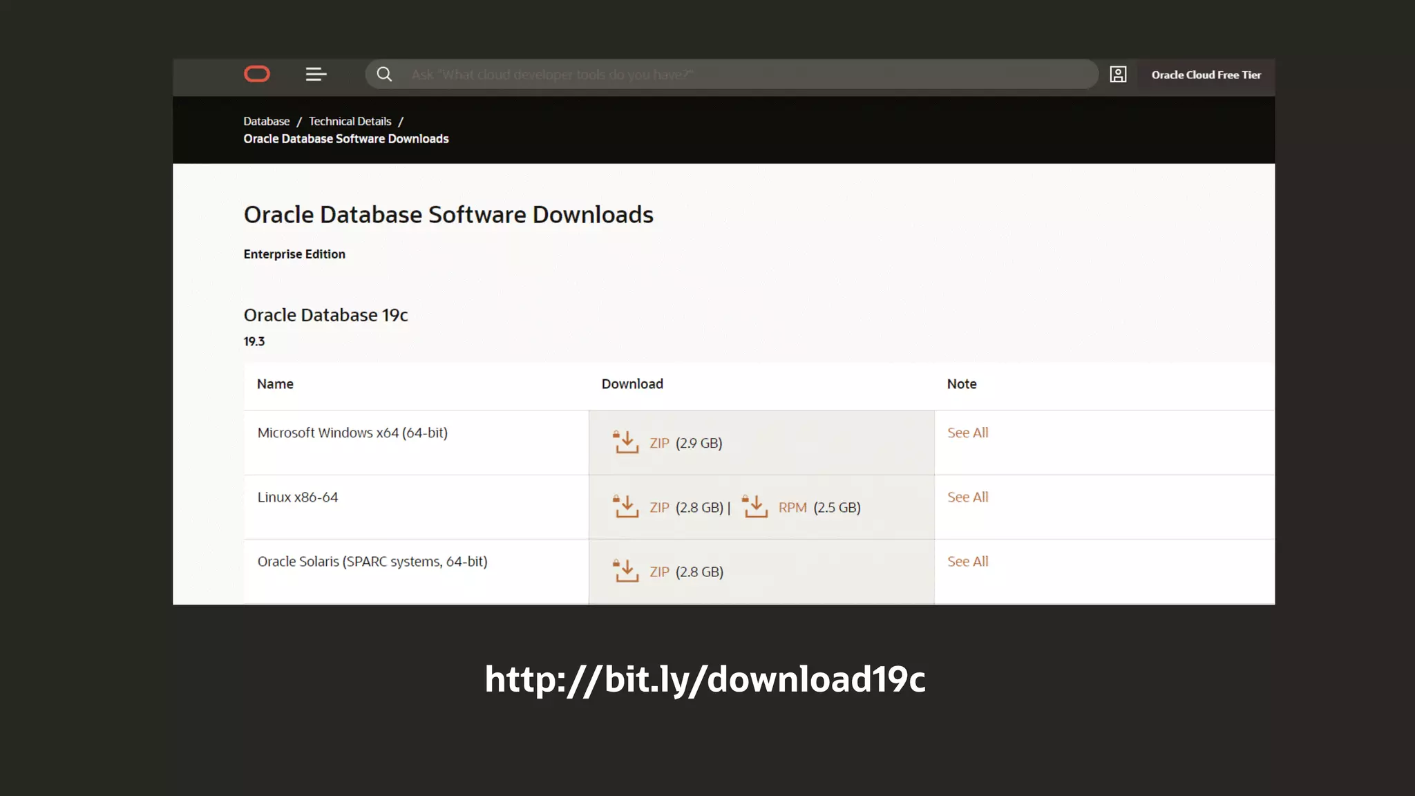Viewport: 1415px width, 796px height.
Task: Click ZIP download icon in Linux x86-64 row
Action: click(x=626, y=506)
